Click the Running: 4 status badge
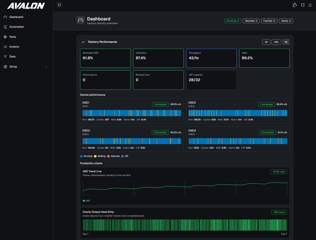The width and height of the screenshot is (316, 240). tap(233, 21)
